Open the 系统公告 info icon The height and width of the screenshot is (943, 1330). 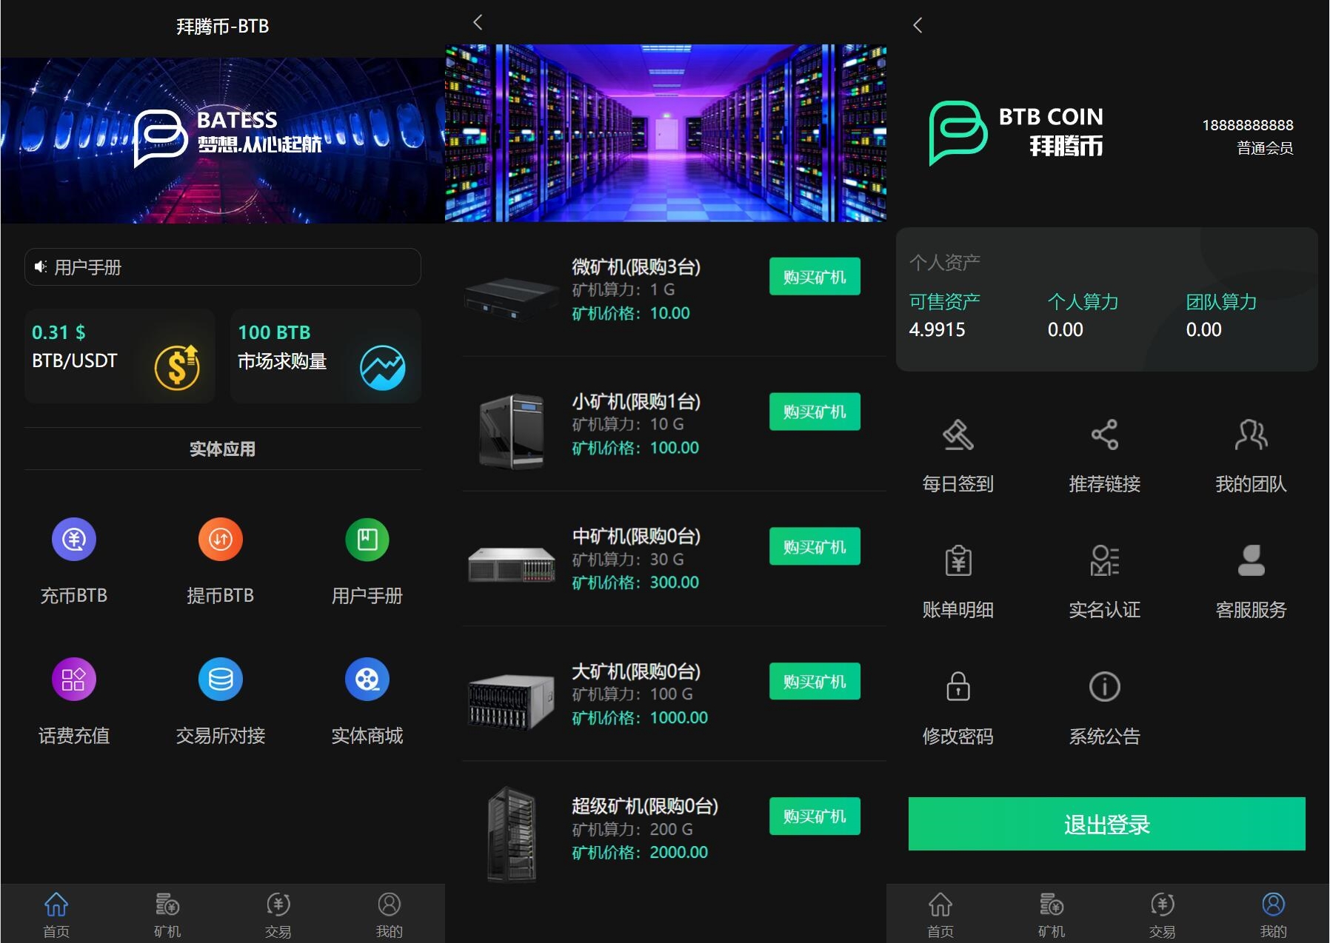point(1104,686)
